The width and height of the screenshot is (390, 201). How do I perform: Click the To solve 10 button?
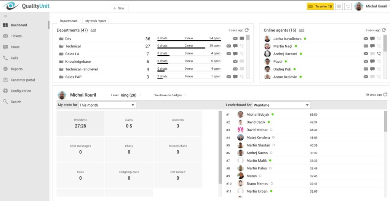click(x=320, y=6)
